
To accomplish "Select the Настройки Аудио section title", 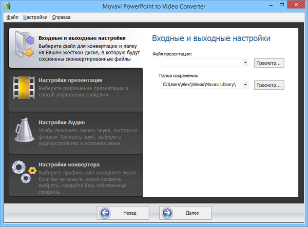I will click(65, 122).
